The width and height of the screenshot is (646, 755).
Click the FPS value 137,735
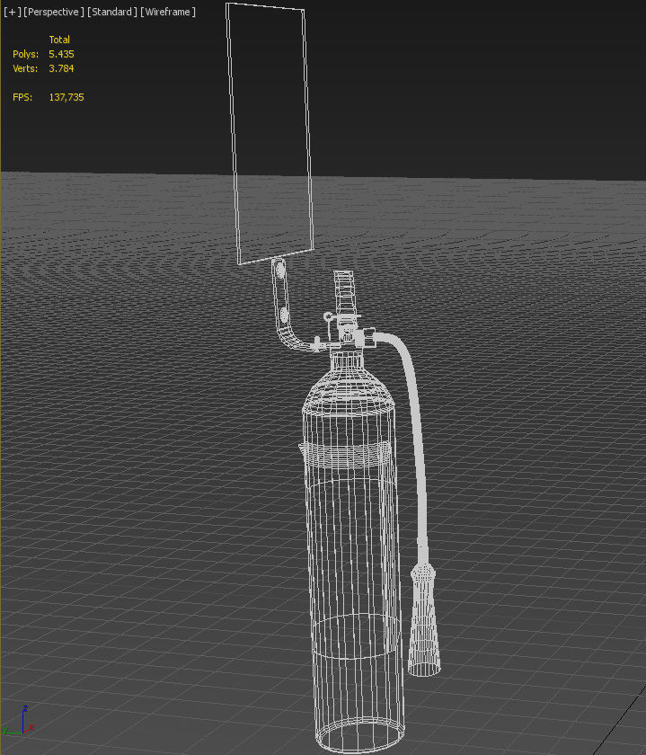(66, 97)
